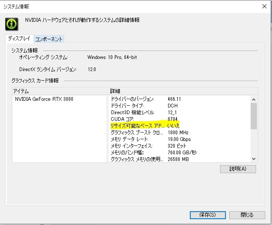Click the 26588 MB value
Viewport: 272px width, 225px height.
click(178, 159)
